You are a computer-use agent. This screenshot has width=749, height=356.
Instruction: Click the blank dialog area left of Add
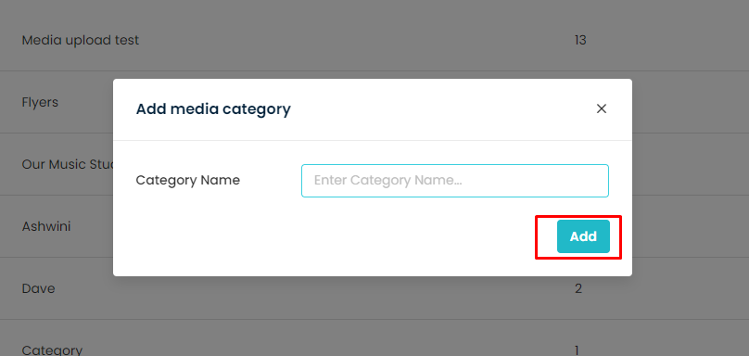335,236
